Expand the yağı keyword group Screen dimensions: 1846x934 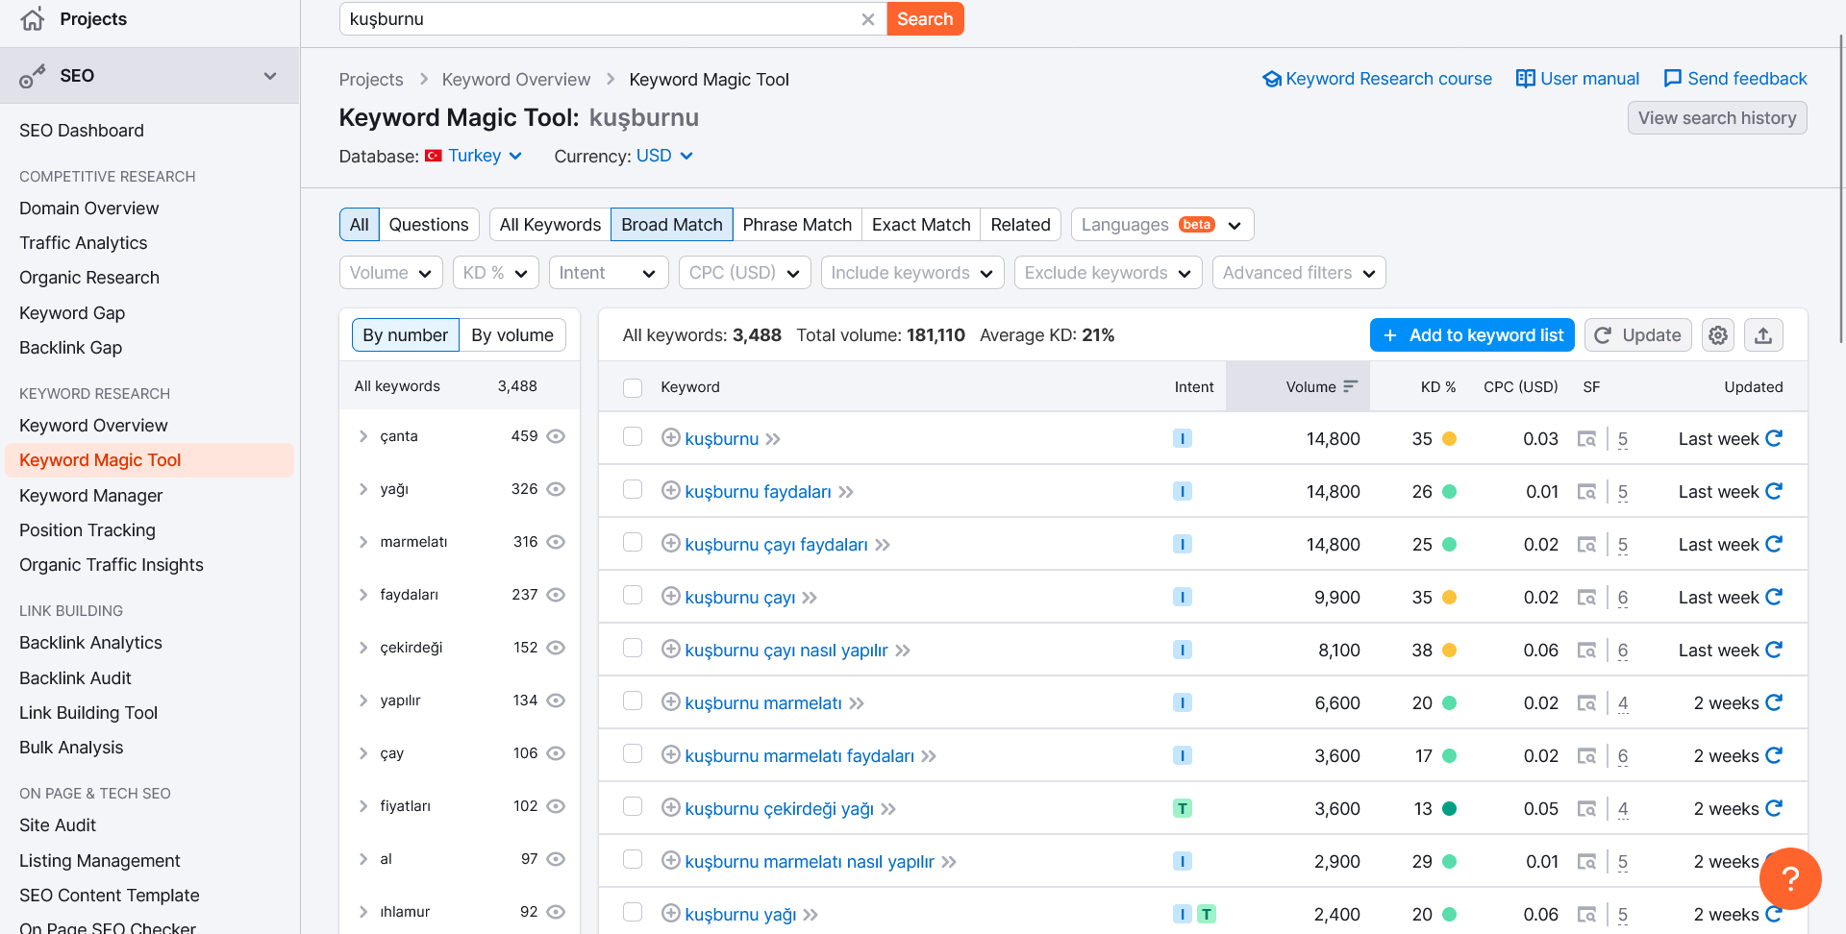pos(363,489)
